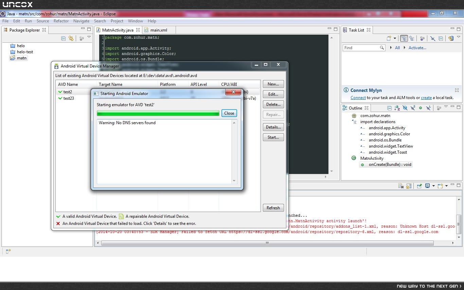
Task: Toggle Hide Completed Tasks in Task List
Action: click(x=433, y=38)
